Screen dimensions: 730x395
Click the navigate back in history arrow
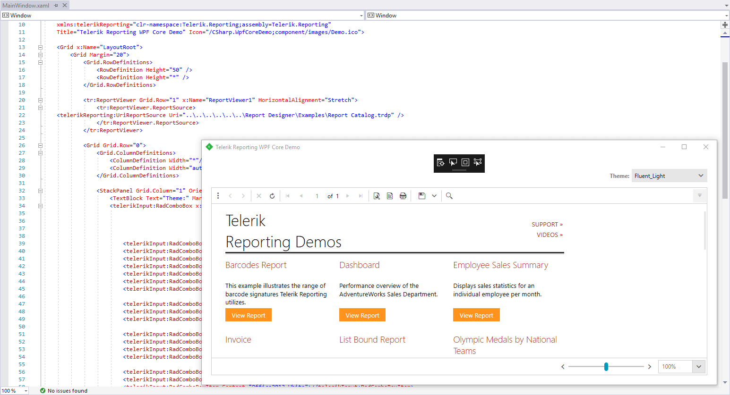(x=231, y=196)
